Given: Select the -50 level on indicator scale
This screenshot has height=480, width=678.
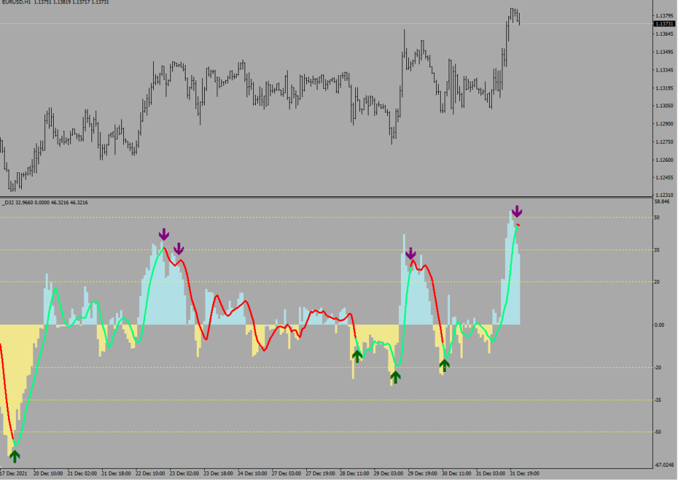Looking at the screenshot, I should [x=658, y=432].
